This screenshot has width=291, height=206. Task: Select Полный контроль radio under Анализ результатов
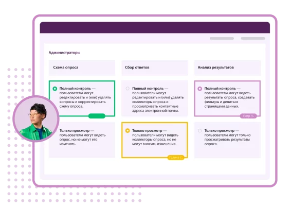pyautogui.click(x=199, y=89)
